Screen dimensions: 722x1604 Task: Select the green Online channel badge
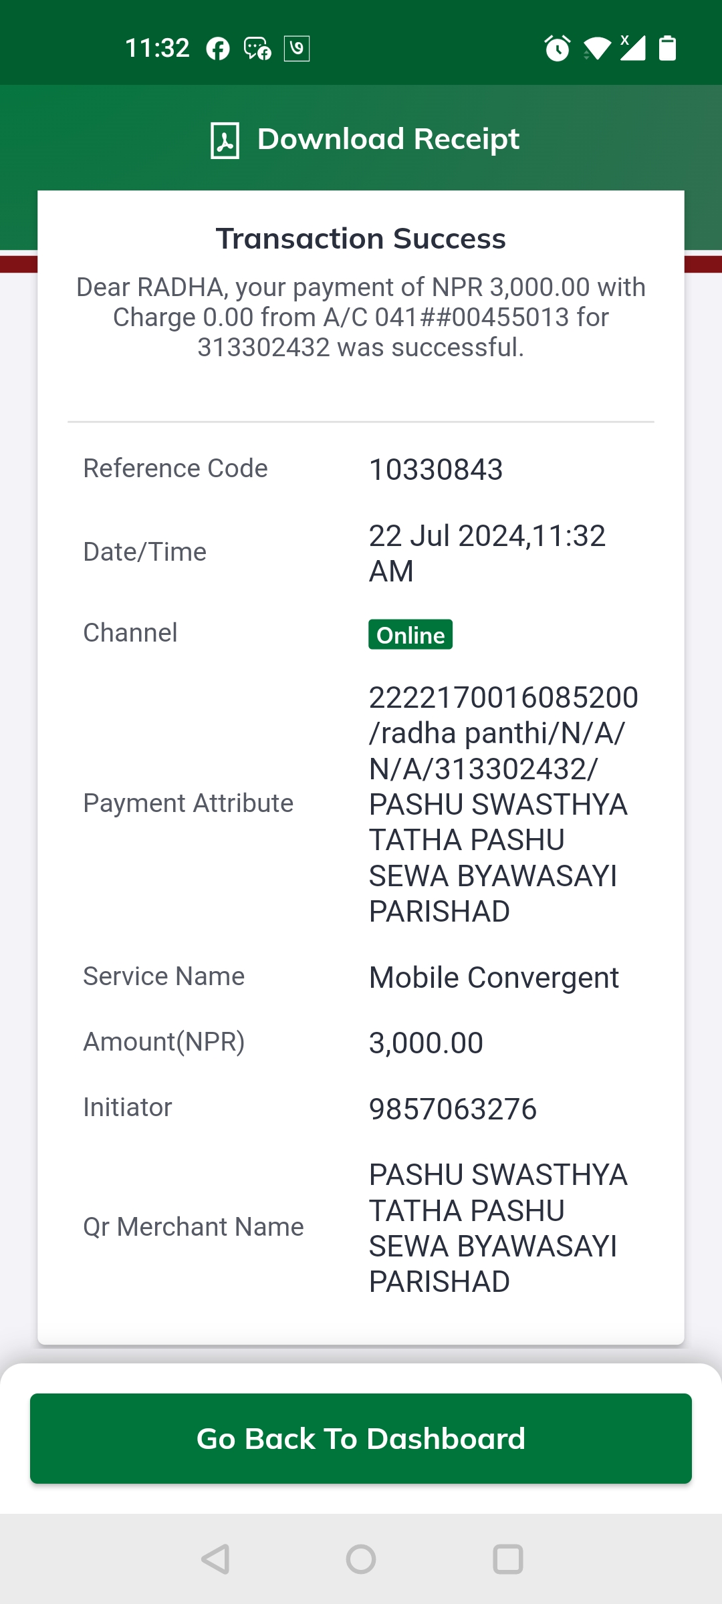click(410, 634)
